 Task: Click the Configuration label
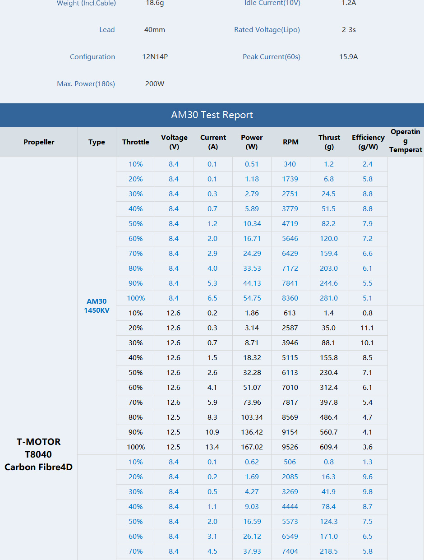pos(92,57)
